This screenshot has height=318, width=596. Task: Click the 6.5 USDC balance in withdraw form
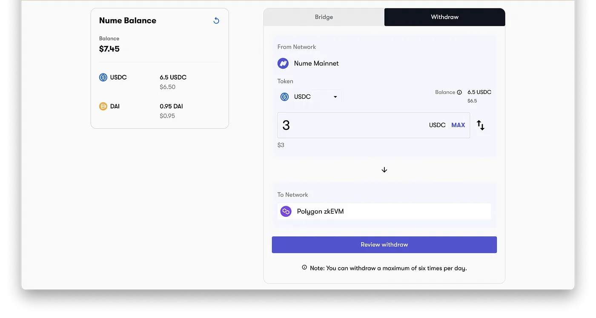pyautogui.click(x=479, y=92)
